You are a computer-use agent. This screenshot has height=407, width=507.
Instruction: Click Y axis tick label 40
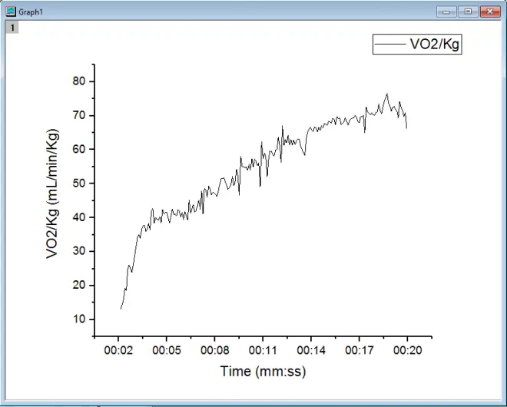pyautogui.click(x=79, y=217)
